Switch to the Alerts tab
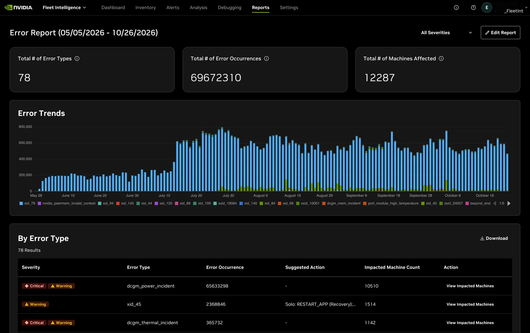Viewport: 530px width, 333px height. point(173,8)
